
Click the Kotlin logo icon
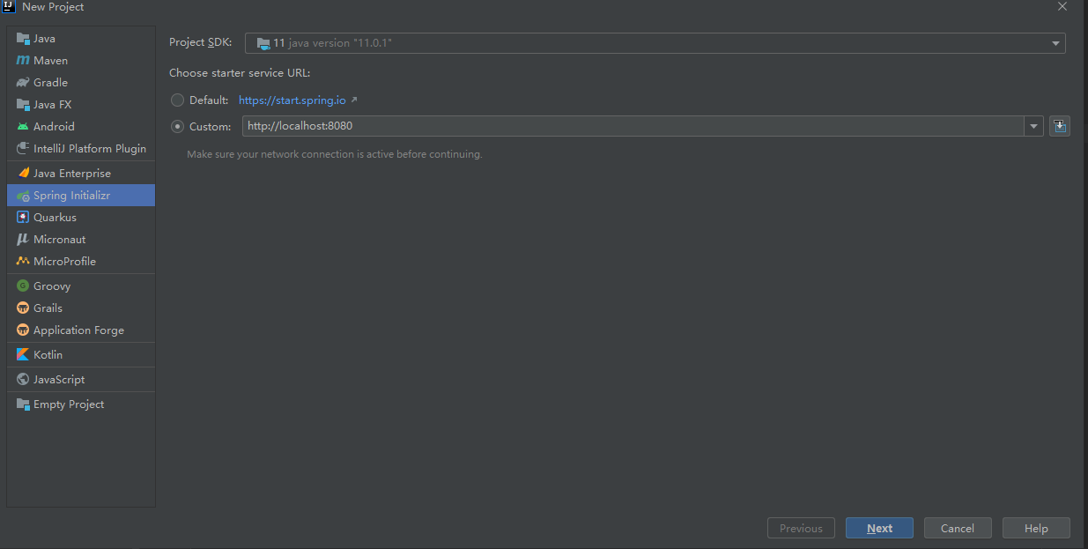click(x=23, y=355)
